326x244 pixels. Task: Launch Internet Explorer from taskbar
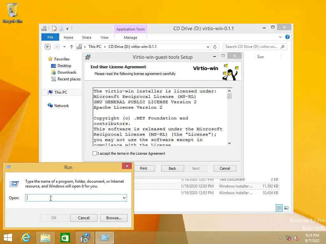pos(26,238)
